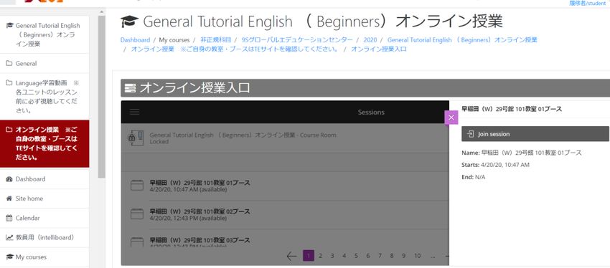Select 01ブース session calendar icon
The image size is (610, 268).
click(x=137, y=186)
